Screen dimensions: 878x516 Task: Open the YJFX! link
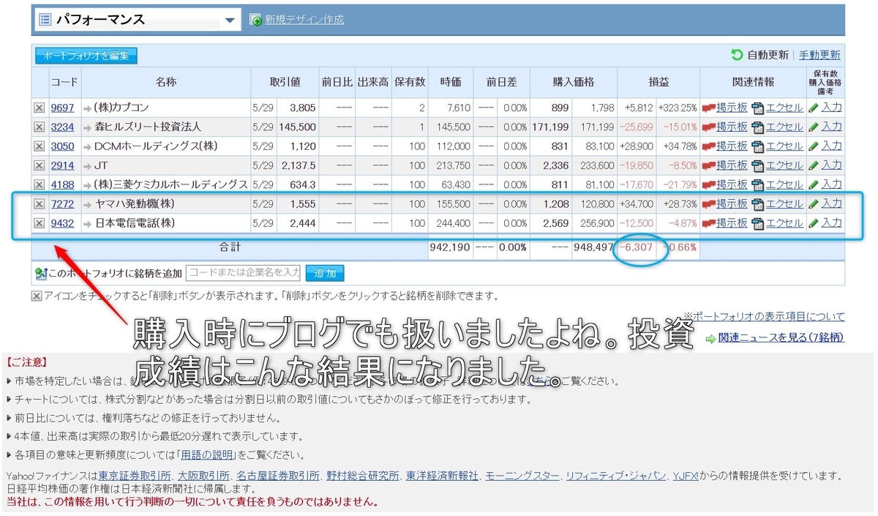point(686,476)
